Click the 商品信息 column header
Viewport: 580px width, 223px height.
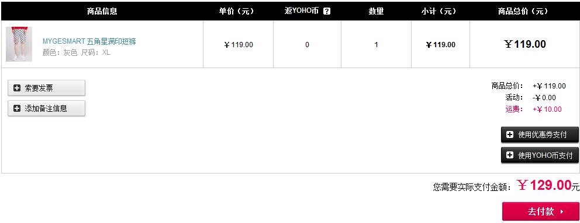(102, 12)
